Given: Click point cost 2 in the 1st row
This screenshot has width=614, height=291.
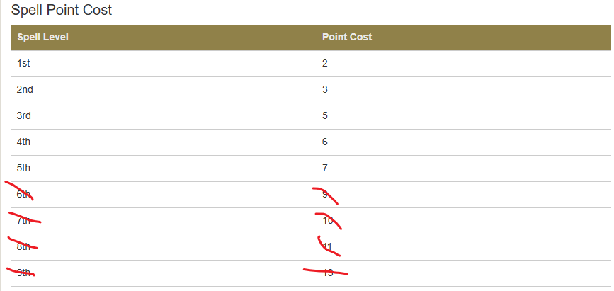Looking at the screenshot, I should 325,63.
